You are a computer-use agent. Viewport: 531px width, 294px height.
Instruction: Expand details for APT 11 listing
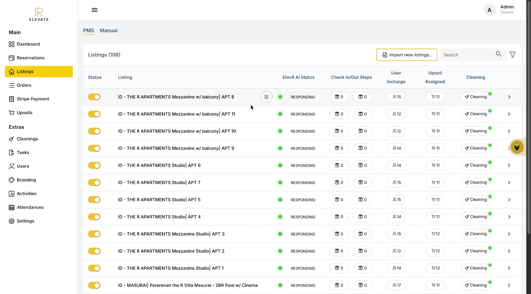[509, 114]
